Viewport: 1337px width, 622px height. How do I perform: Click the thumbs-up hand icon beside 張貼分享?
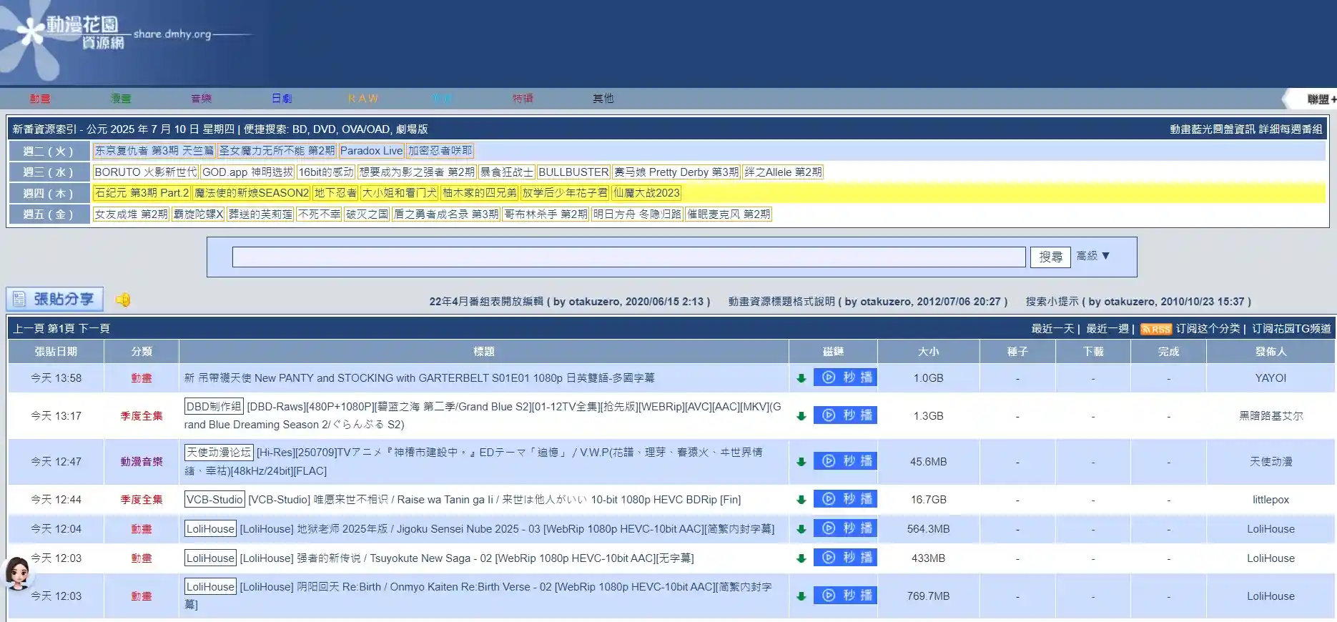[x=123, y=300]
